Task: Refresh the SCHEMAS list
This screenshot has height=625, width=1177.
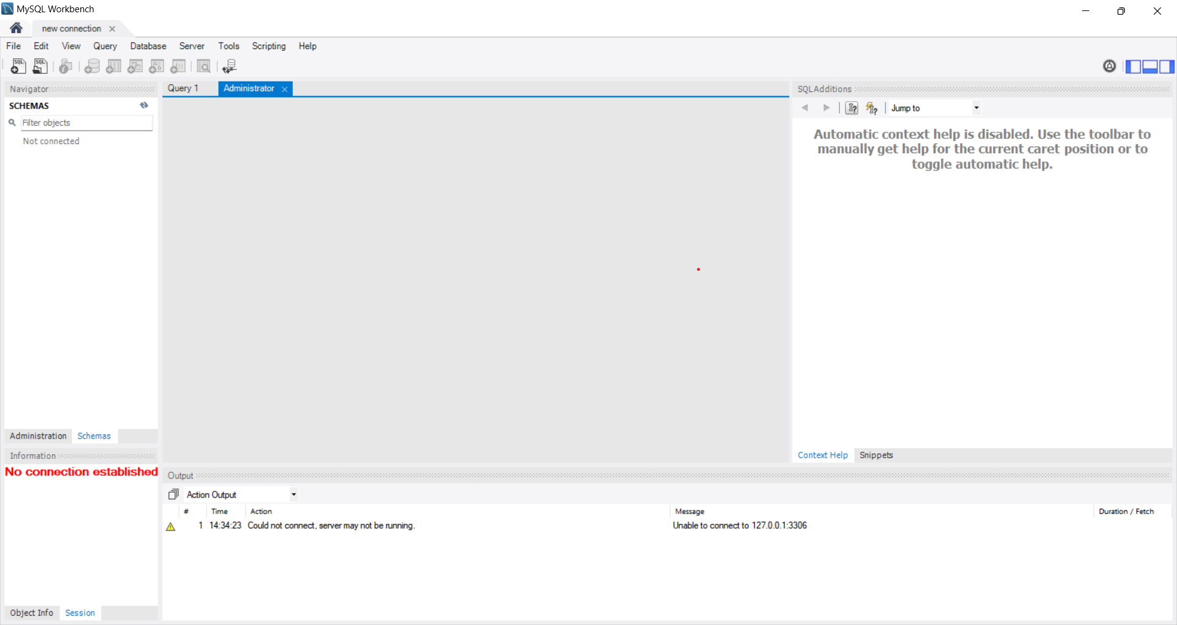Action: tap(144, 105)
